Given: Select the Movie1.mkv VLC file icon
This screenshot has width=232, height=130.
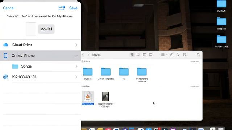Looking at the screenshot, I should (x=88, y=96).
